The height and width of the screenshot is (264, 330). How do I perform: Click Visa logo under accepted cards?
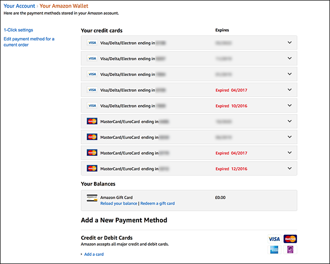(274, 239)
